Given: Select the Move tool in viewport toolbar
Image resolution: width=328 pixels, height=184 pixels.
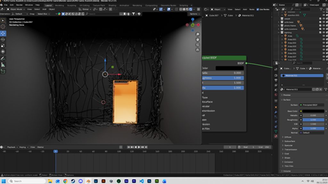Looking at the screenshot, I should [3, 33].
